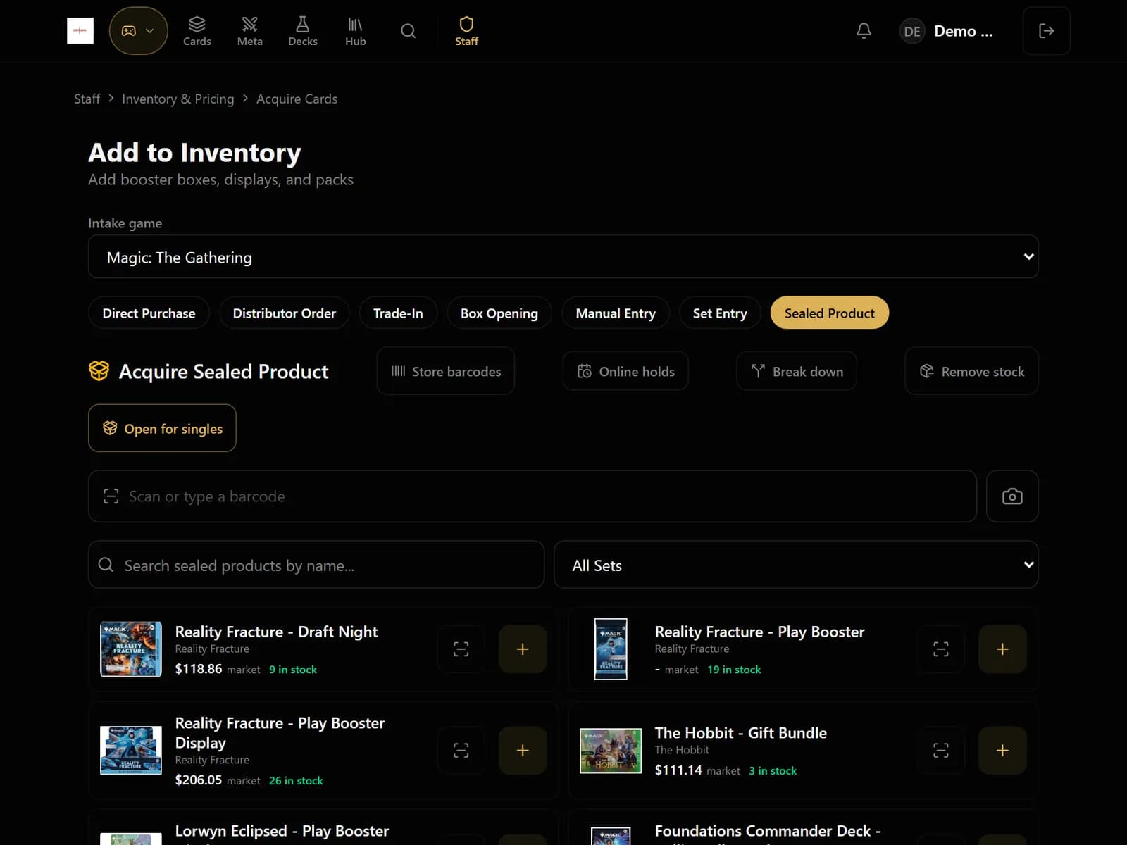Scan barcode for Reality Fracture Draft Night

pyautogui.click(x=461, y=649)
